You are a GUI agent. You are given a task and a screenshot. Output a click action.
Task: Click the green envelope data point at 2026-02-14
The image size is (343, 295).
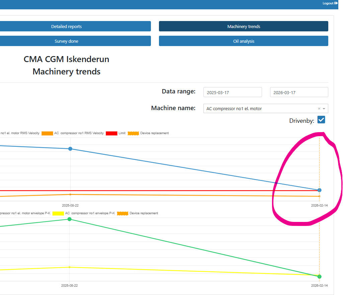point(320,277)
